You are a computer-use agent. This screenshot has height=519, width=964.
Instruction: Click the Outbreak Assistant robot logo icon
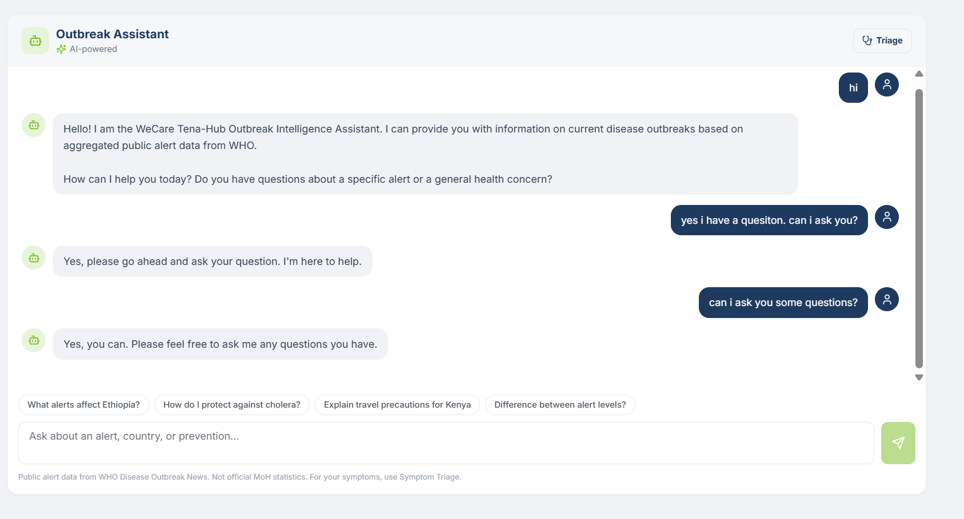coord(35,41)
